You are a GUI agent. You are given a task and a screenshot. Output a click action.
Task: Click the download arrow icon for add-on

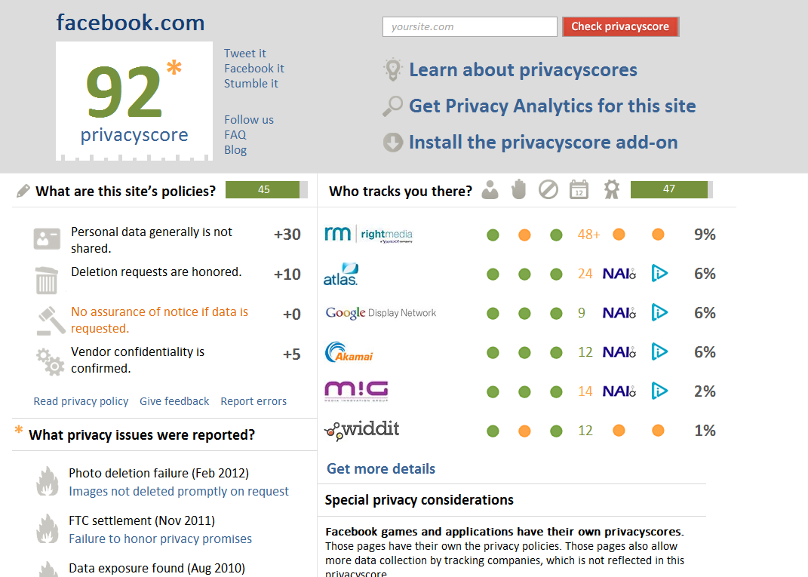pyautogui.click(x=392, y=143)
